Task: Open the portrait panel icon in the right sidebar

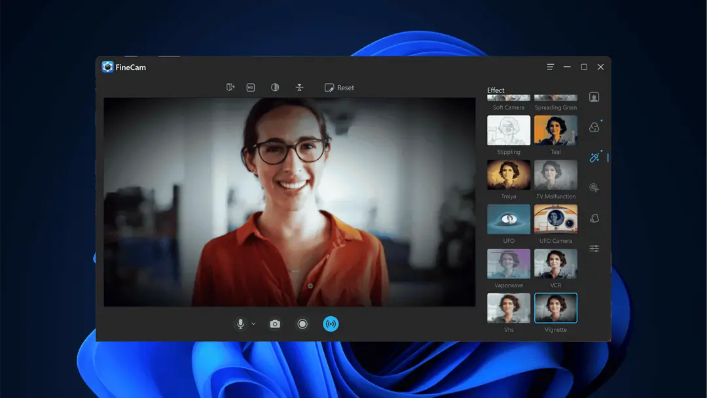Action: 594,97
